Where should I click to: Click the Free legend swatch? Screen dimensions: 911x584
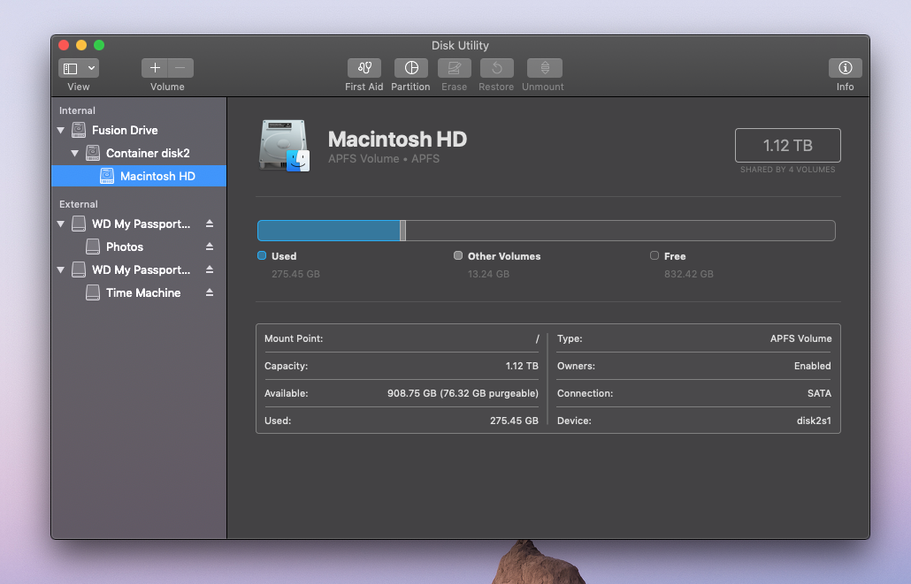655,255
